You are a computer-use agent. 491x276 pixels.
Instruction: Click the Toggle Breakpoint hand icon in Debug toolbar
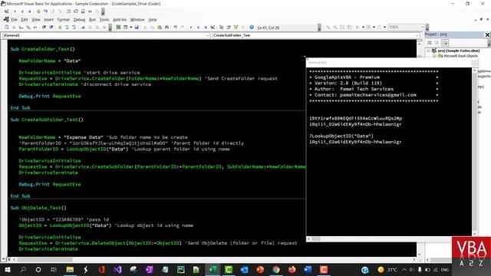pos(38,11)
